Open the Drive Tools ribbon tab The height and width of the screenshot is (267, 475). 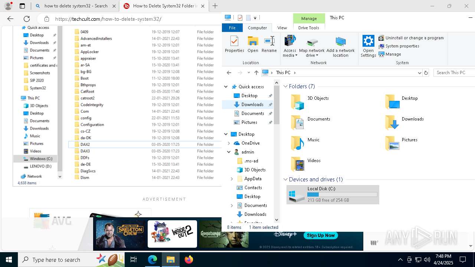[x=309, y=28]
